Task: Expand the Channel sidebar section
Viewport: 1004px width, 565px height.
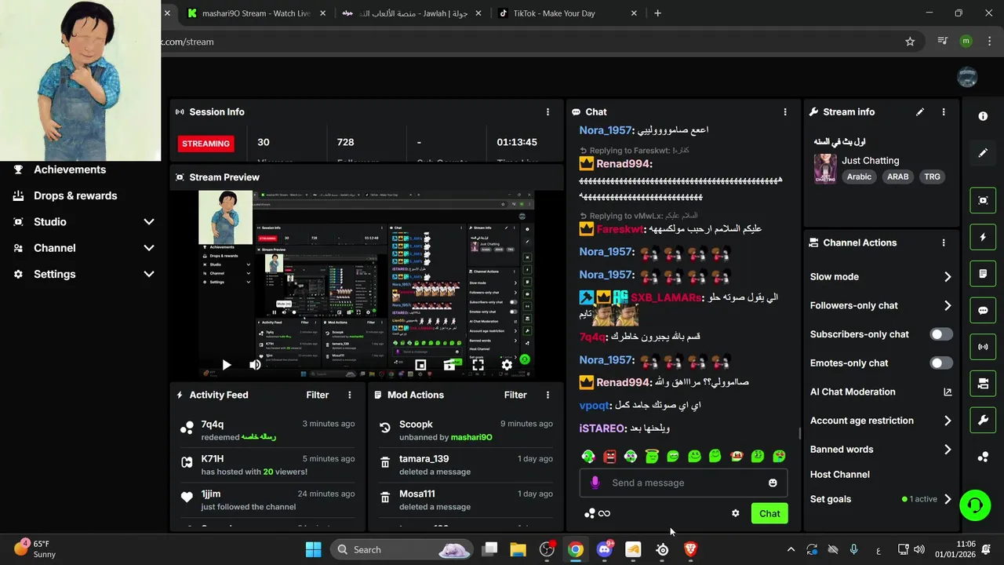Action: click(x=149, y=248)
